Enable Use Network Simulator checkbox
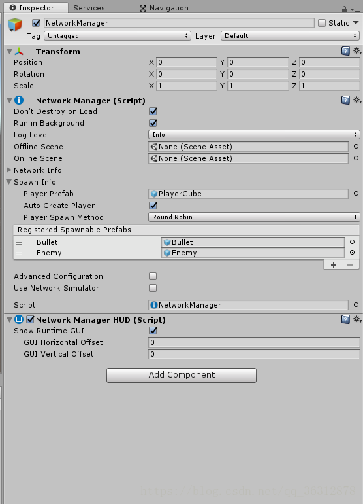This screenshot has height=504, width=363. point(153,288)
